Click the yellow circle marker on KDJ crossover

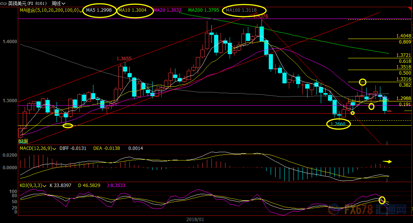(382, 200)
